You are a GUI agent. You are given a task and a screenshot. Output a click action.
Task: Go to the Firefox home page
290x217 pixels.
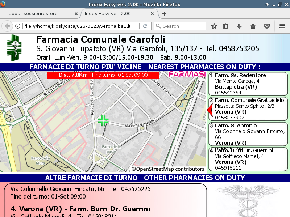(253, 26)
